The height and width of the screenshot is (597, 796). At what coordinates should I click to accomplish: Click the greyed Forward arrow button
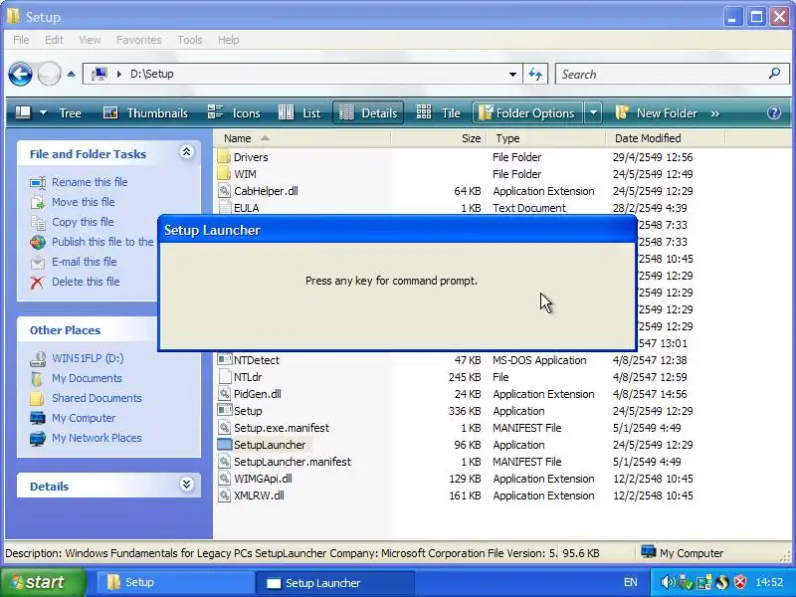(49, 74)
